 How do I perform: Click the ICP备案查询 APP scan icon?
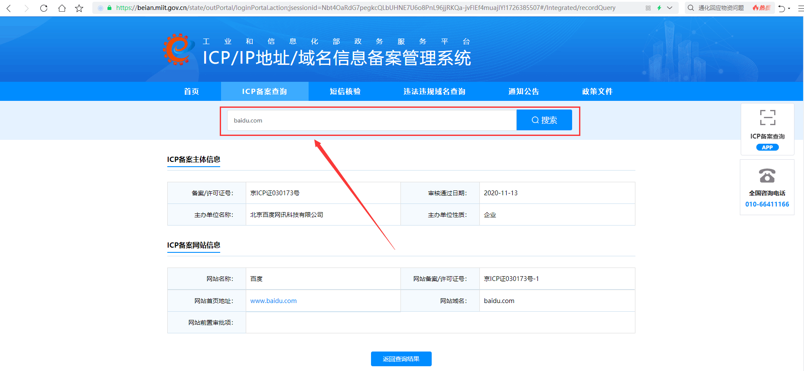768,117
